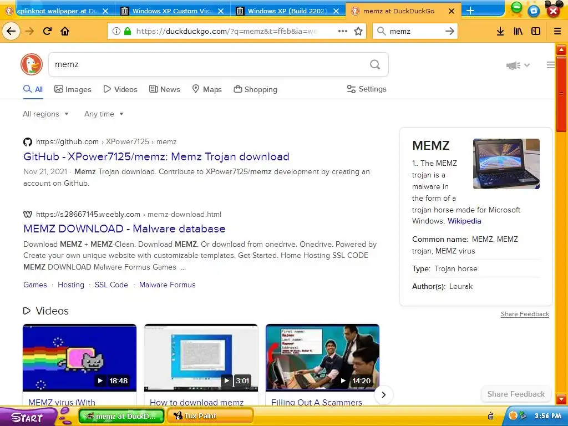This screenshot has height=426, width=568.
Task: Open the Hosting sublink
Action: tap(71, 285)
